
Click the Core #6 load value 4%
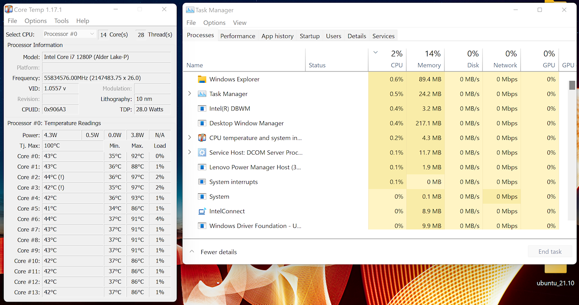click(160, 219)
